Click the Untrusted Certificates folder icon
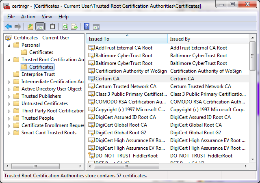This screenshot has height=183, width=260. tap(16, 103)
